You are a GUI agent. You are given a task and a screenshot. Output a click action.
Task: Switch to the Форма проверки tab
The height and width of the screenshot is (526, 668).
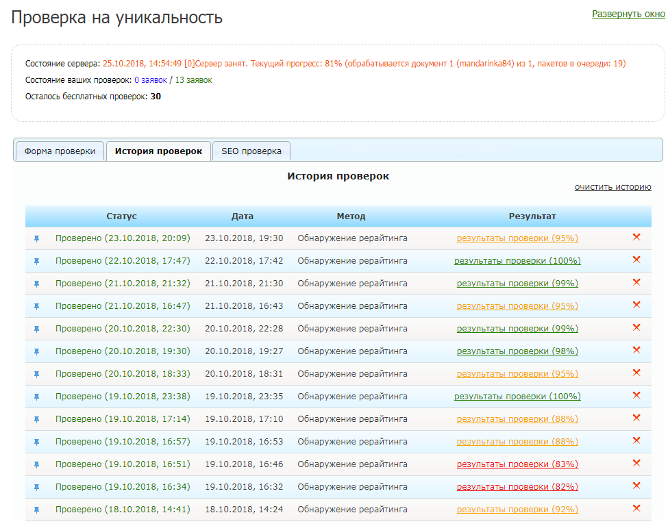[x=60, y=151]
